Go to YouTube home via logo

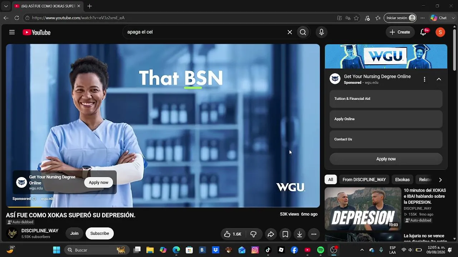click(x=36, y=32)
